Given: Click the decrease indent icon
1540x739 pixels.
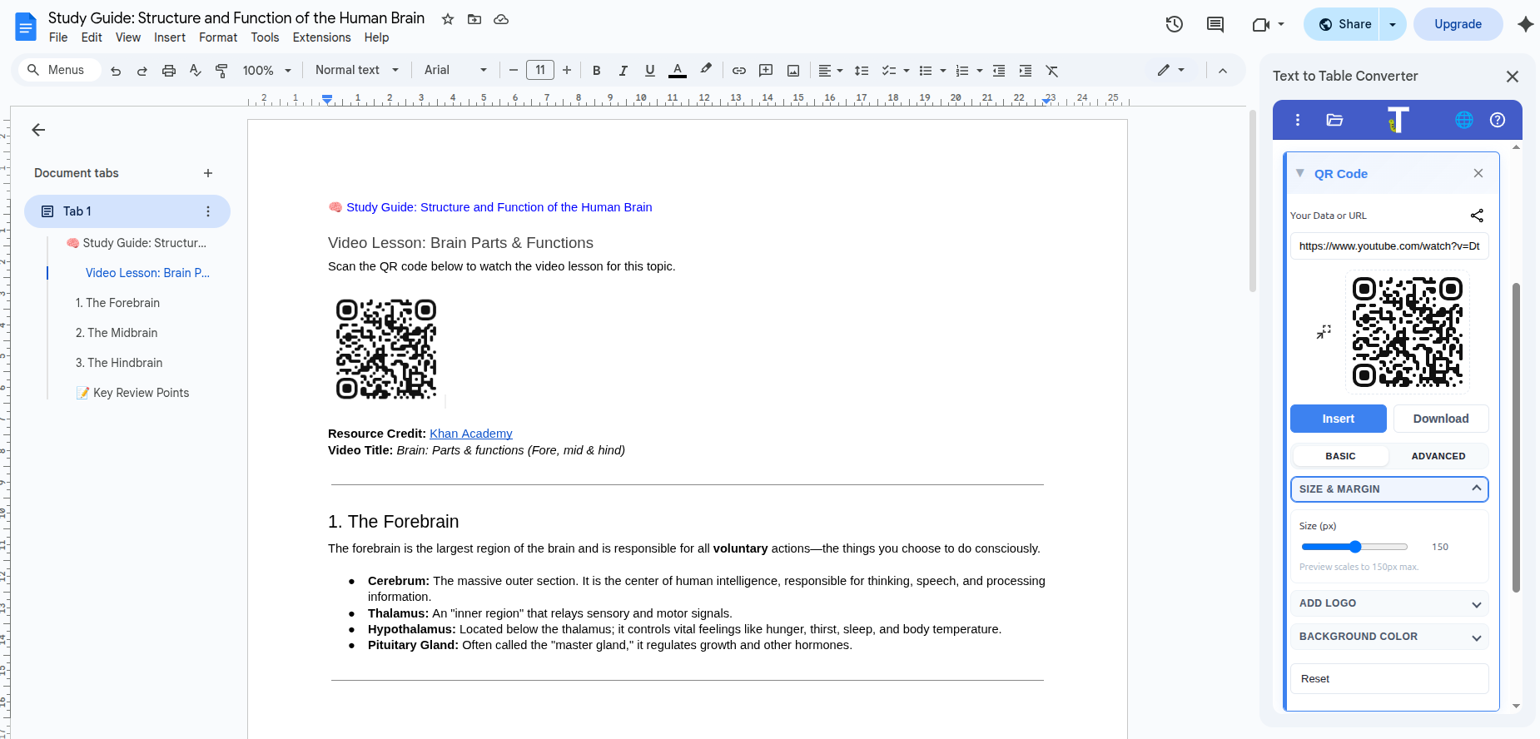Looking at the screenshot, I should pos(999,71).
